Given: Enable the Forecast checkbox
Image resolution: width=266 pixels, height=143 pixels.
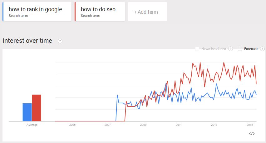Looking at the screenshot, I should point(240,49).
